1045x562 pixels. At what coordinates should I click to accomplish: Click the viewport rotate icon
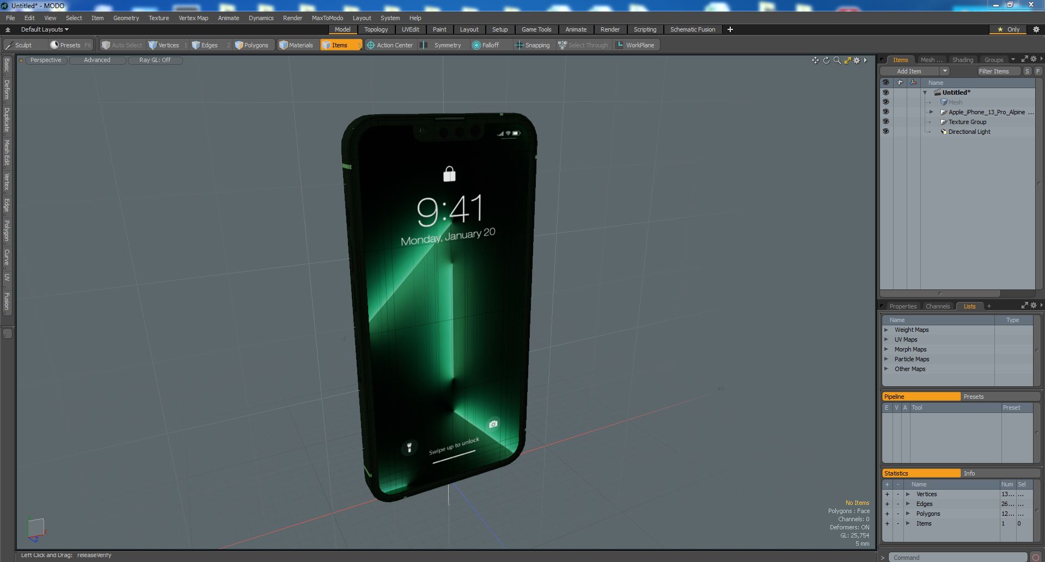pyautogui.click(x=826, y=60)
